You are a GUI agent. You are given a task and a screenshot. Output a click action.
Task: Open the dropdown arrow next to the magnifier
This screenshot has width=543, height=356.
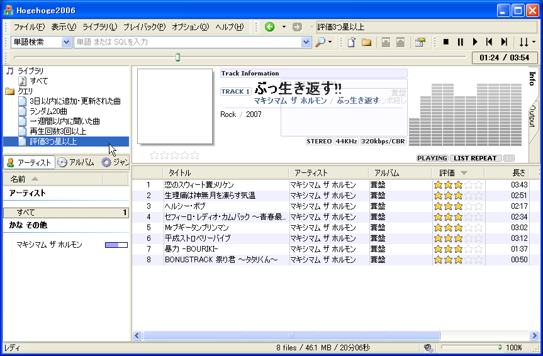(330, 42)
